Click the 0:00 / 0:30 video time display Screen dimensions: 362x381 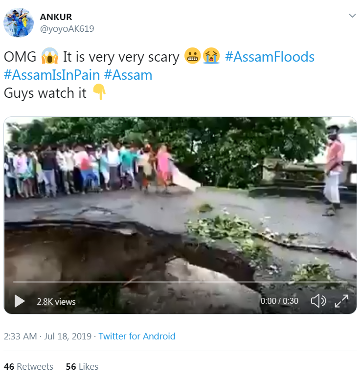(279, 301)
